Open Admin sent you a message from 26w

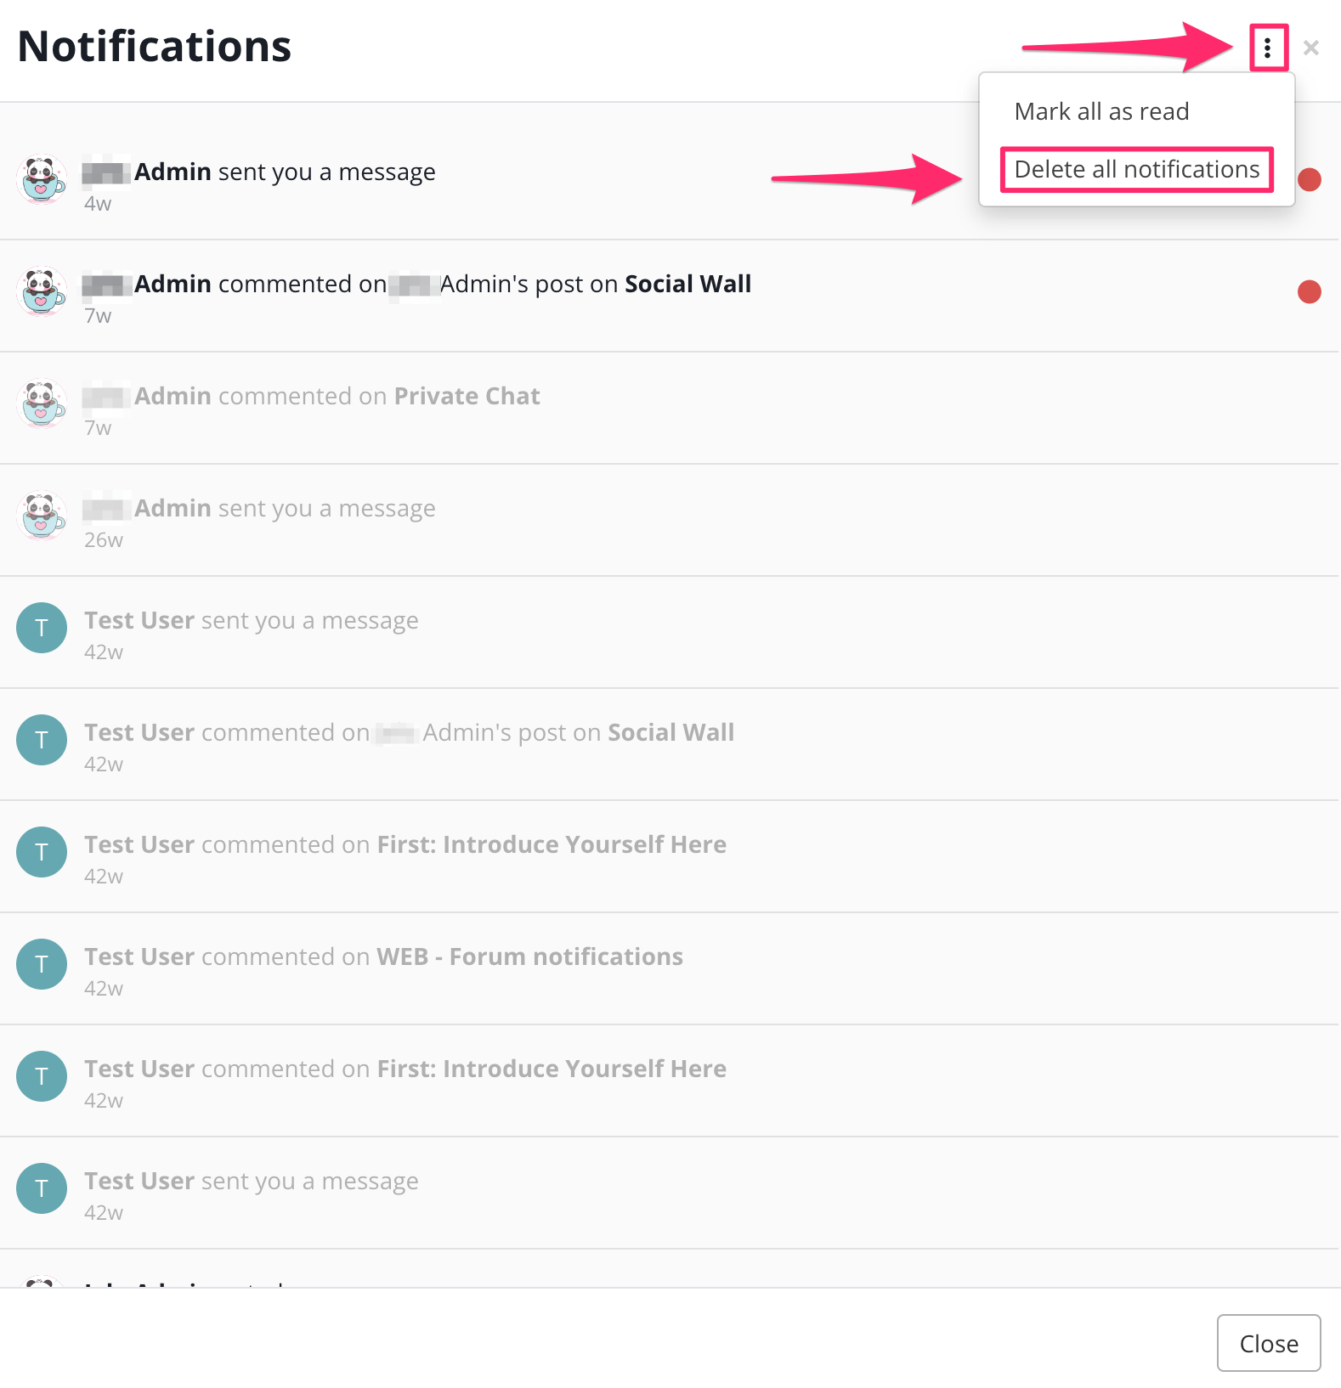670,521
